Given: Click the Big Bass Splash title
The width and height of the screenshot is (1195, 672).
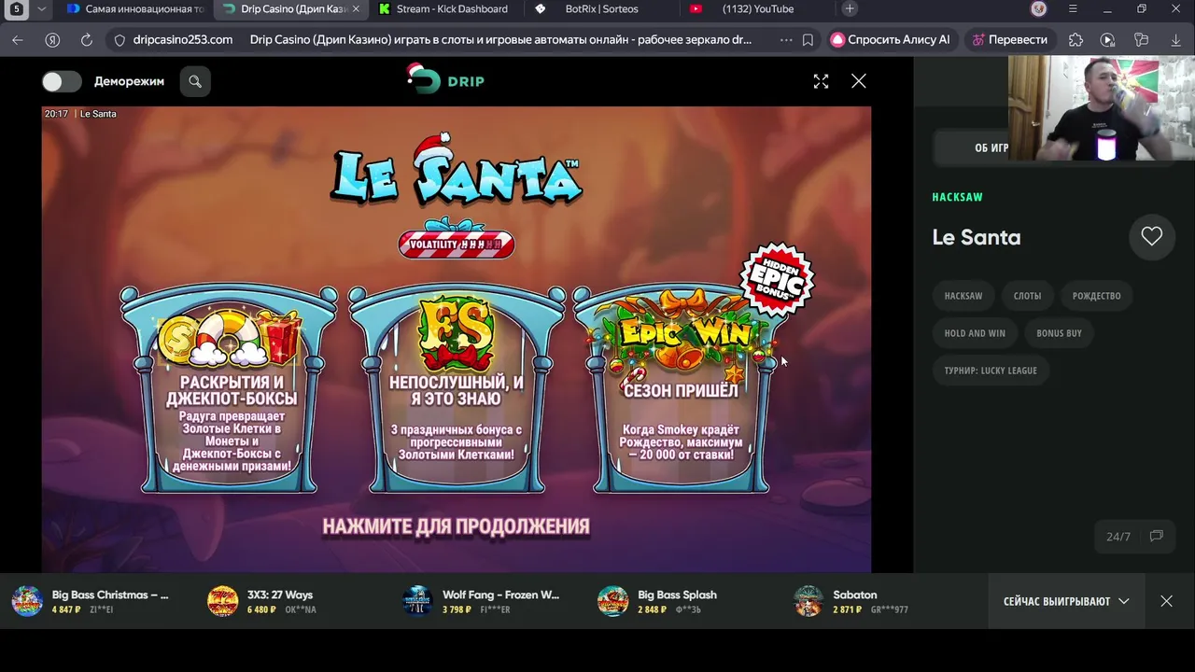Looking at the screenshot, I should coord(677,595).
